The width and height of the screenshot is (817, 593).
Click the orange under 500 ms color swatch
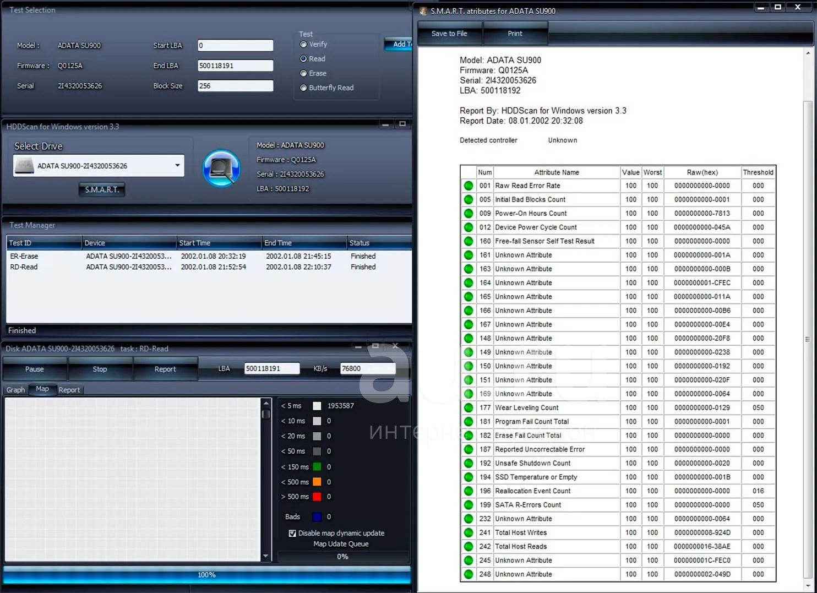317,482
